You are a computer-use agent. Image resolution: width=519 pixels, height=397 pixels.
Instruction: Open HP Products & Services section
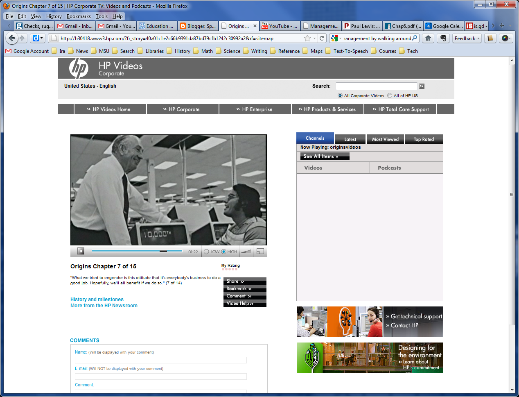pyautogui.click(x=328, y=109)
